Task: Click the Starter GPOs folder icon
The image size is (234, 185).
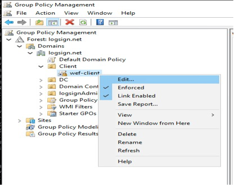Action: pos(52,114)
